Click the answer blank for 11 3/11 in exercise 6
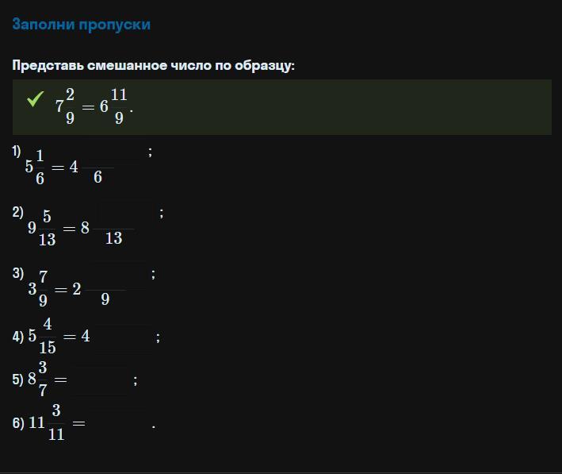 (x=120, y=424)
